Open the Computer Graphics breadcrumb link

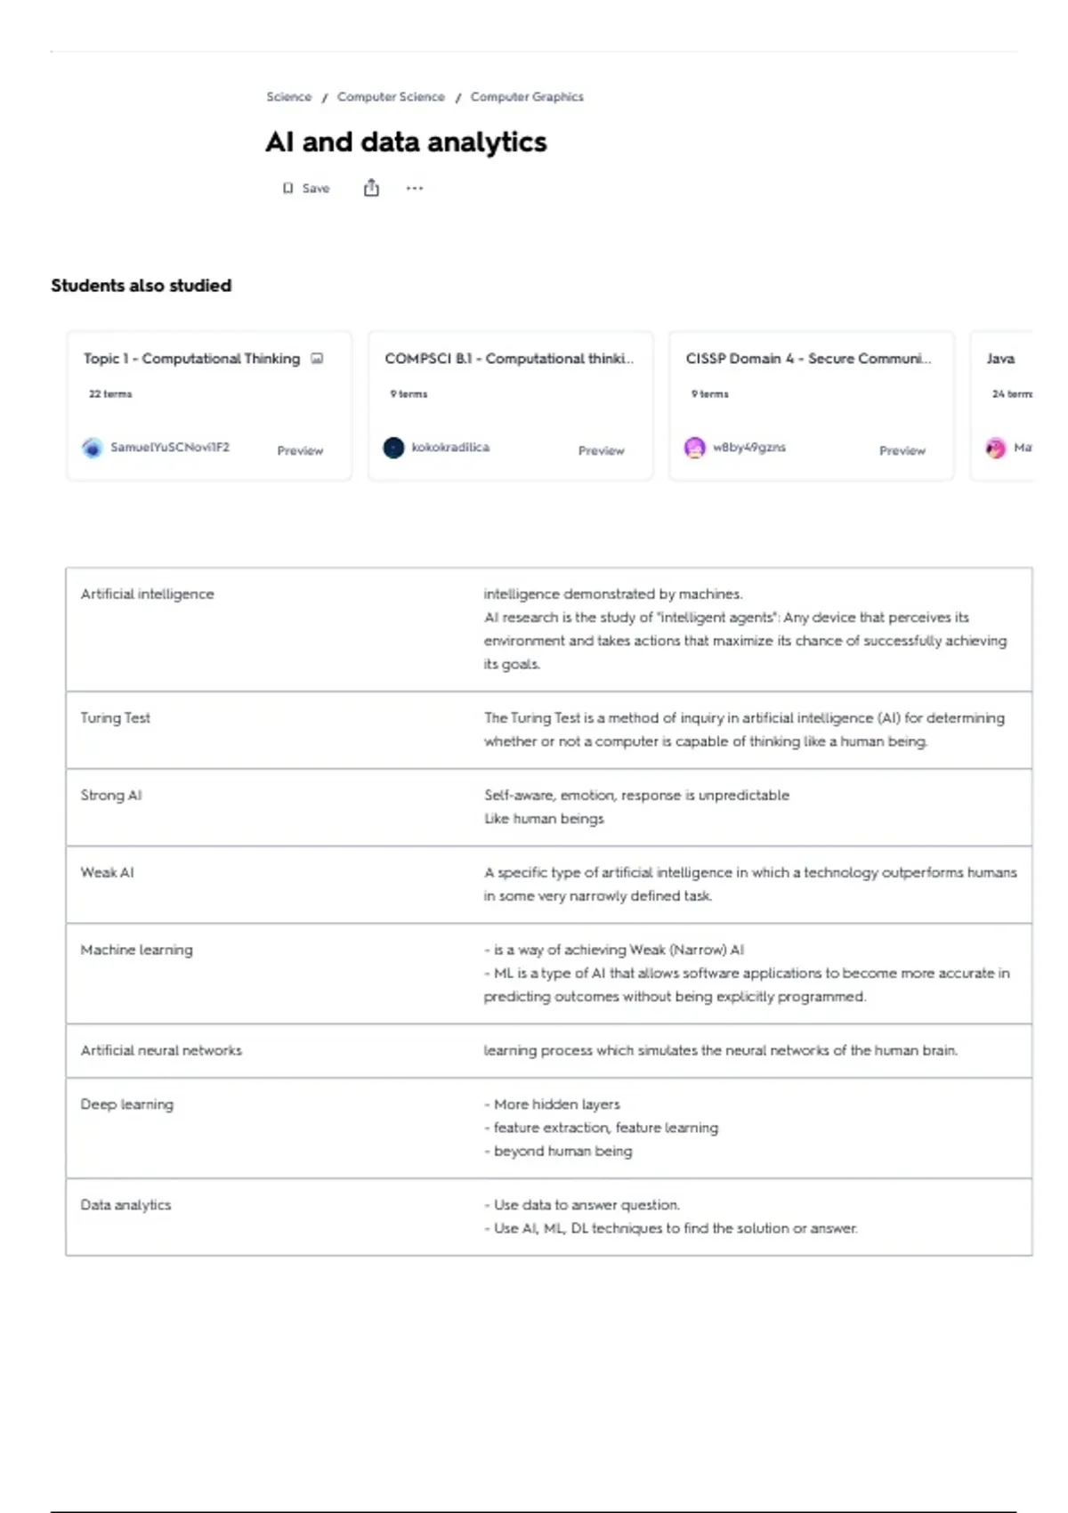point(527,97)
